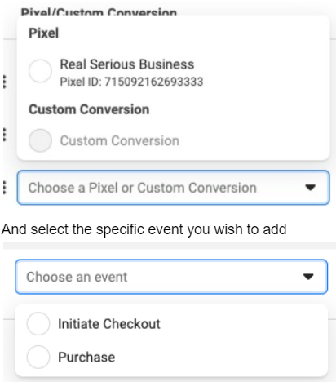This screenshot has height=382, width=336.
Task: Select the Purchase radio button
Action: pyautogui.click(x=38, y=357)
